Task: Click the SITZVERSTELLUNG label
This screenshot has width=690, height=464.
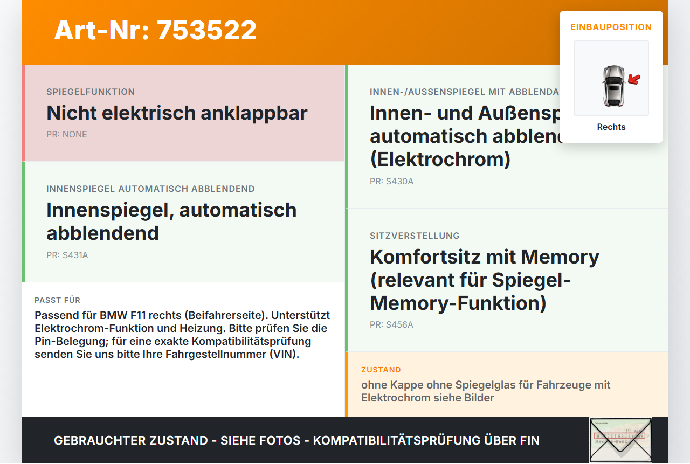Action: [x=415, y=236]
